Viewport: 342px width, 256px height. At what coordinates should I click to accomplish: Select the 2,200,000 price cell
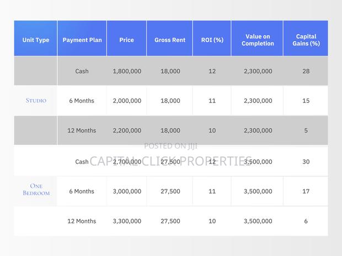tap(126, 130)
